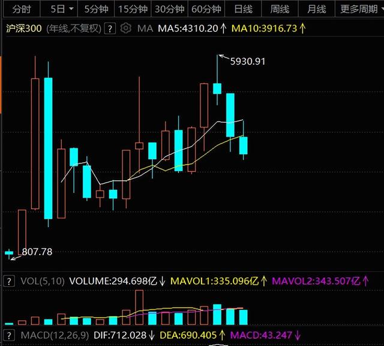Click the MA10:3916.73 indicator label
384x346 pixels.
pos(264,29)
